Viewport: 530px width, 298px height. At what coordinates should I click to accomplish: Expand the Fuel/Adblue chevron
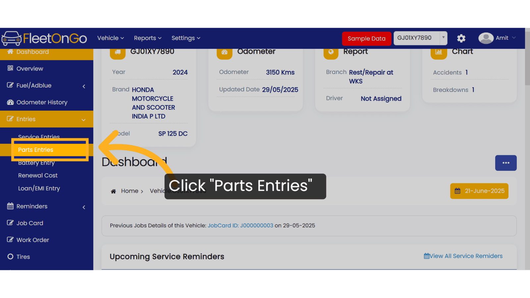[x=84, y=86]
